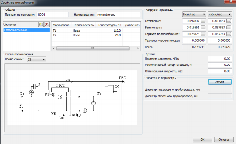Click the horizontal scrollbar thumb in table
Viewport: 236px width, 144px height.
click(93, 48)
